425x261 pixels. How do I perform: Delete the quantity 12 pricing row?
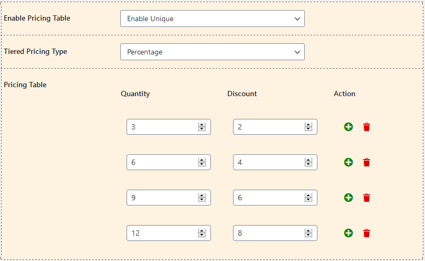[366, 233]
